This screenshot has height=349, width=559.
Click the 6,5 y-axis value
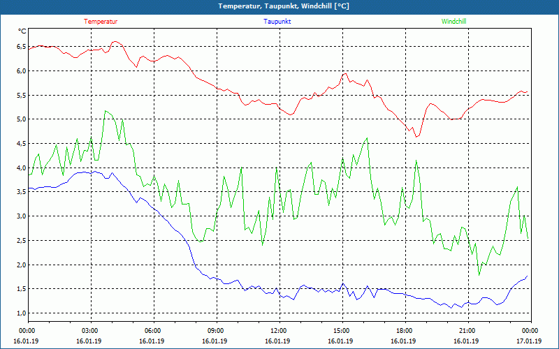pos(22,47)
